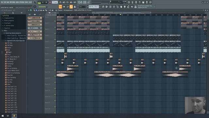Click the Save project icon
Screen dimensions: 209x118
(x=143, y=2)
